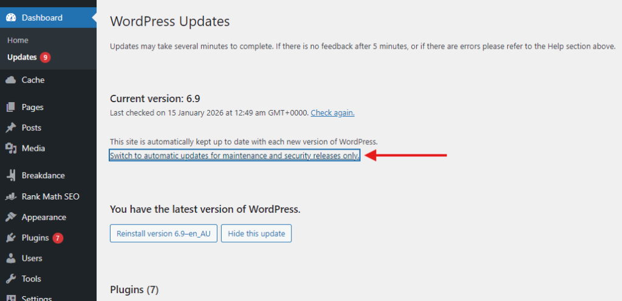Click the Dashboard gauge icon

tap(10, 18)
